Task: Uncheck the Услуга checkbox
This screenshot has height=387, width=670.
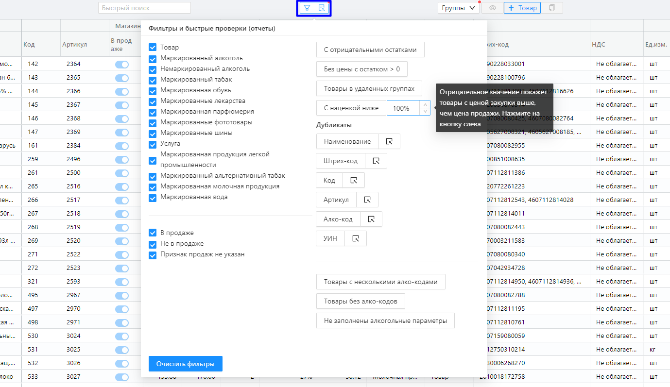Action: tap(153, 144)
